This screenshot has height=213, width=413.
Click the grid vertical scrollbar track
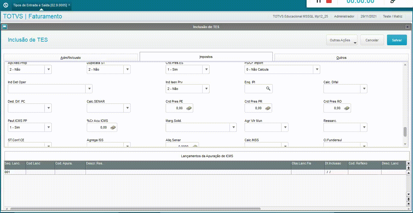408,183
